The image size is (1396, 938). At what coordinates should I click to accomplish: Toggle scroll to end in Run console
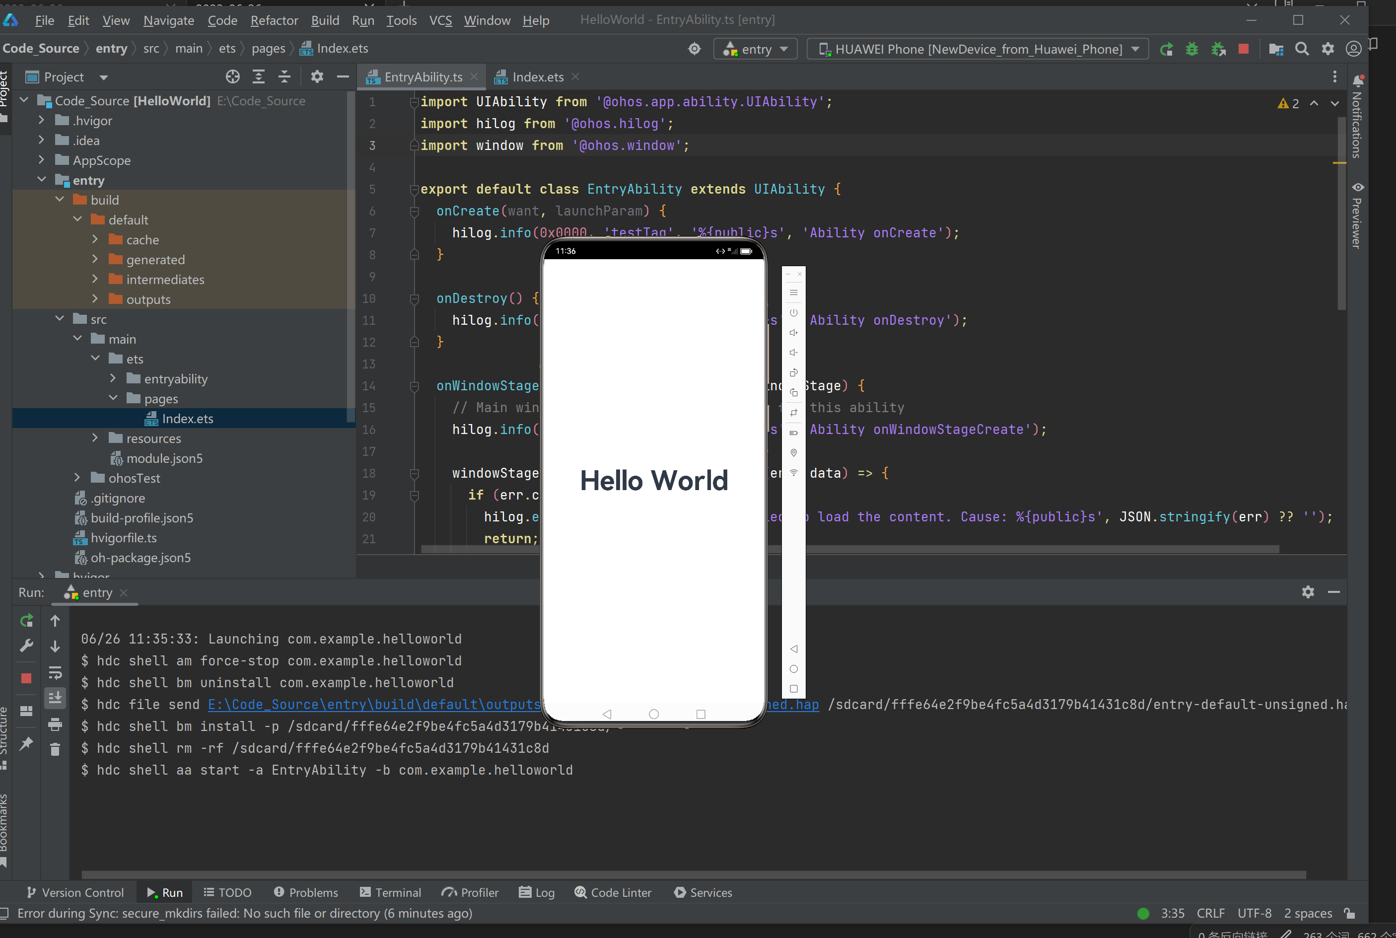click(55, 698)
